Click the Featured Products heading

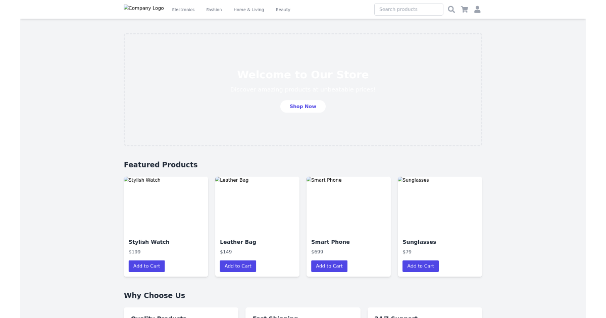[x=161, y=165]
